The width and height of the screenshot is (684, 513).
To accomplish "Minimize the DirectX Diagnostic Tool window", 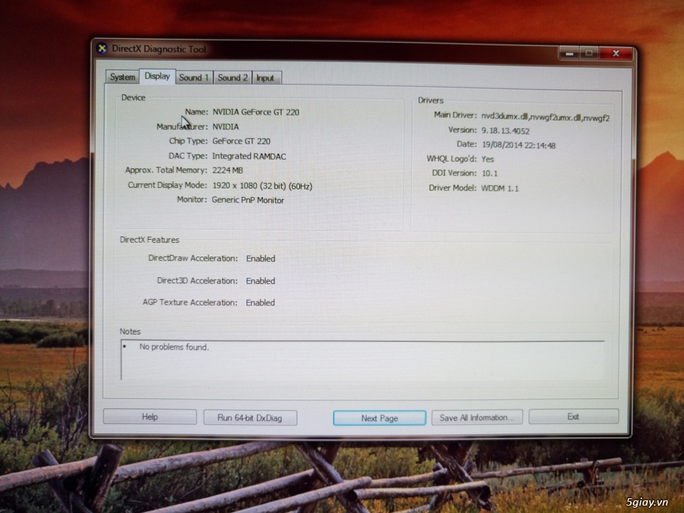I will click(x=569, y=53).
